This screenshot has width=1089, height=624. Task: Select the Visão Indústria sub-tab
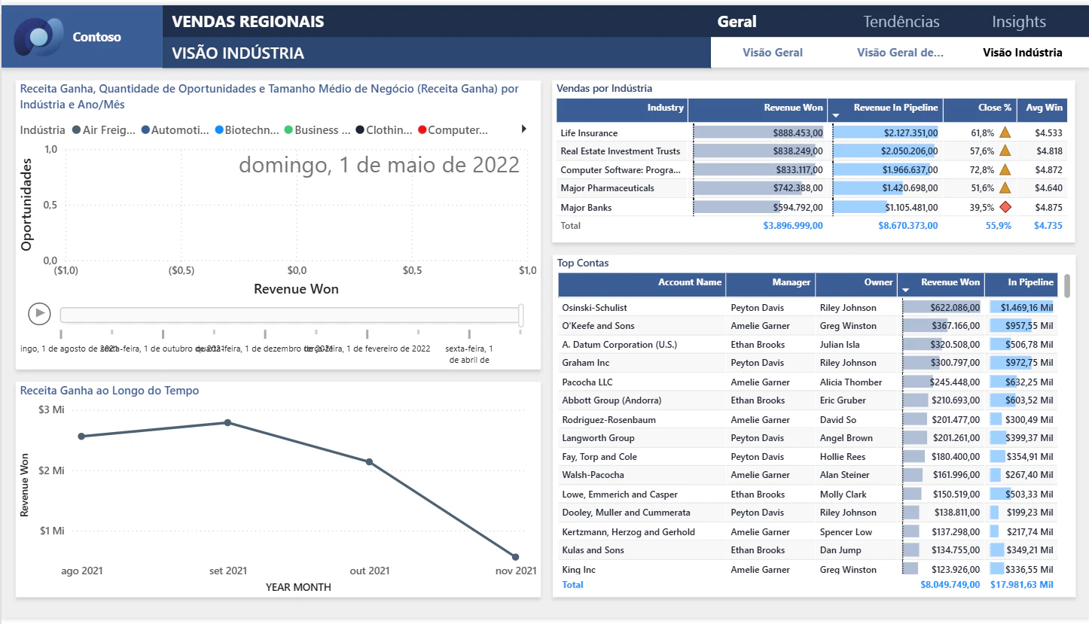(1023, 53)
